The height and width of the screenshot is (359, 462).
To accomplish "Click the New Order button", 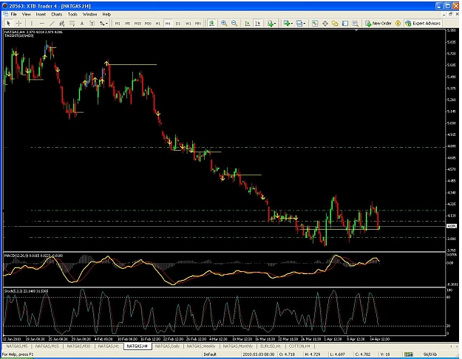I will click(x=378, y=23).
